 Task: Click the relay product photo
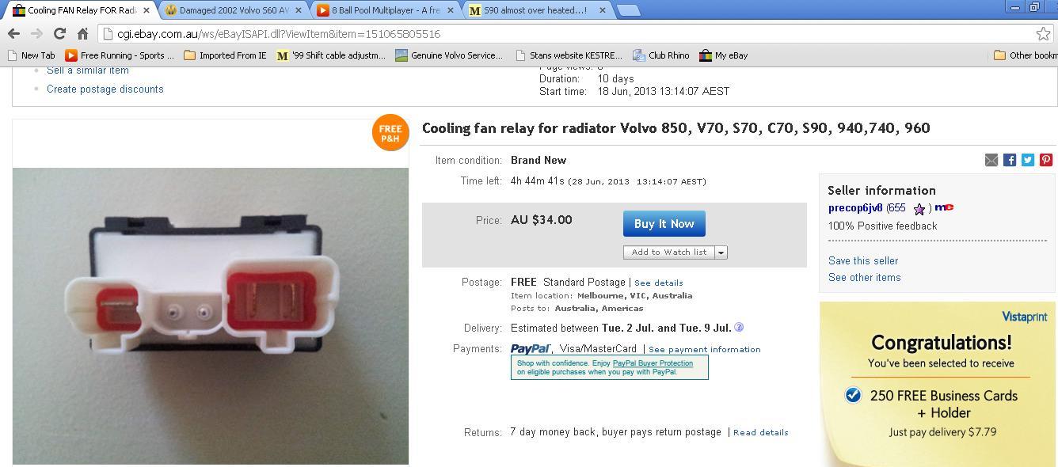[211, 316]
